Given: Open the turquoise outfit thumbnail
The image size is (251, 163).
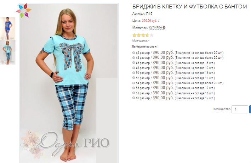Looking at the screenshot, I should [x=8, y=52].
